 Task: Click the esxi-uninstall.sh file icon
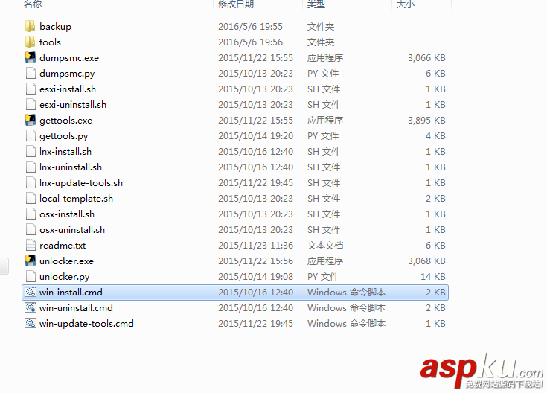tap(31, 105)
